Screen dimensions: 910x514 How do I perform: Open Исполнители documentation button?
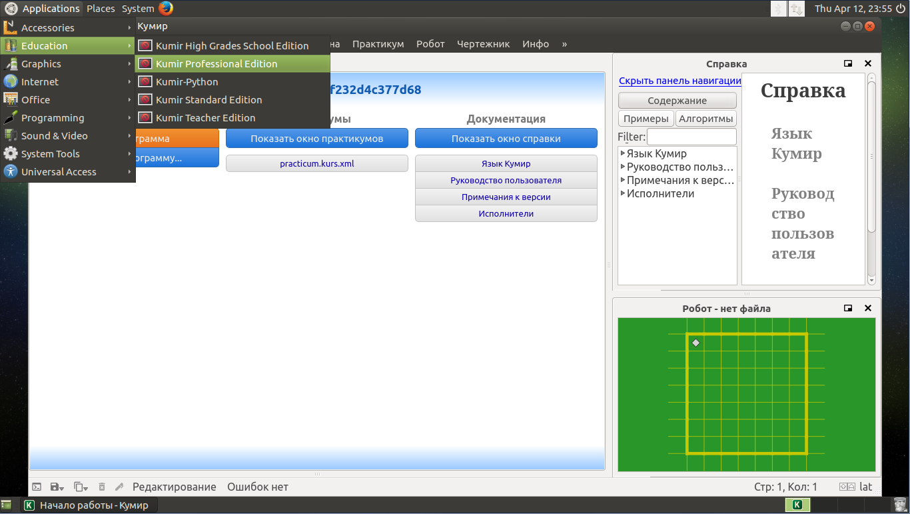click(506, 213)
